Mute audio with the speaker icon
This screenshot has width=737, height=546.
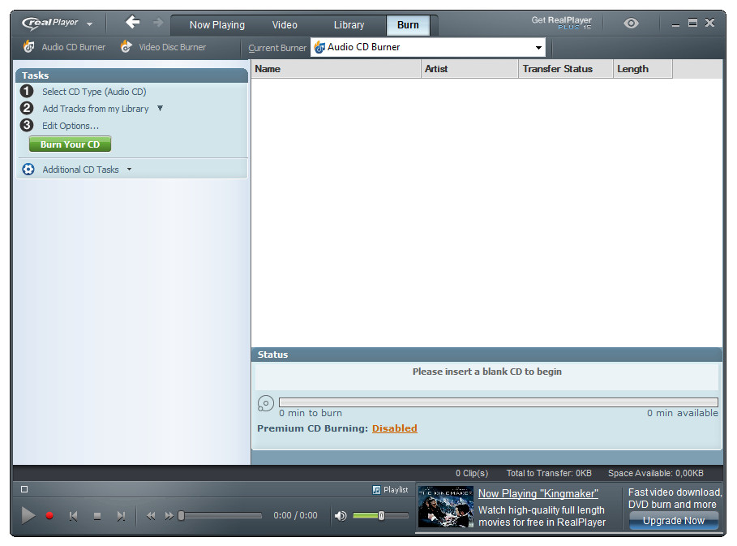341,516
